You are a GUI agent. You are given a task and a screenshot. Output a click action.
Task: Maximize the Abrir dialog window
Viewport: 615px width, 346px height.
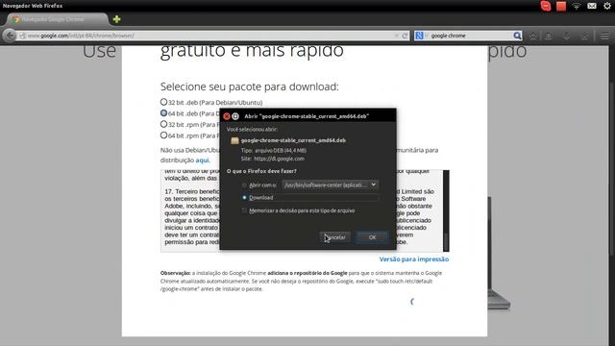click(235, 116)
